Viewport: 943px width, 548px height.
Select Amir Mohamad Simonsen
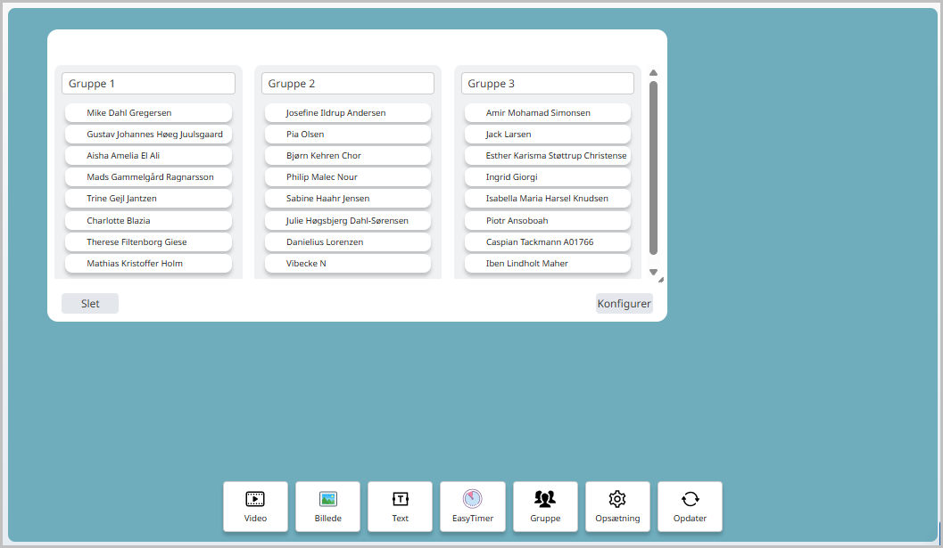coord(548,113)
